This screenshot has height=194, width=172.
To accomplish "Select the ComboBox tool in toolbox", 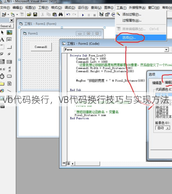I will [2, 62].
